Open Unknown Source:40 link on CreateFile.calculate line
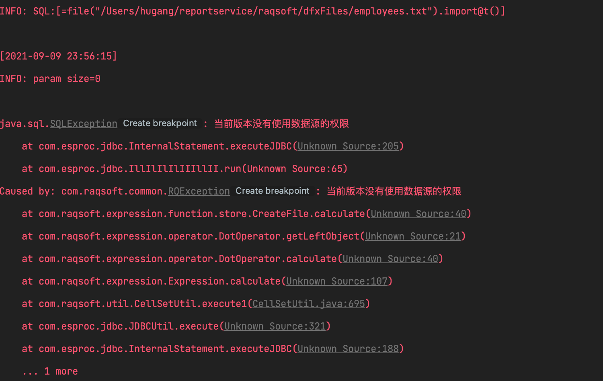 tap(418, 214)
